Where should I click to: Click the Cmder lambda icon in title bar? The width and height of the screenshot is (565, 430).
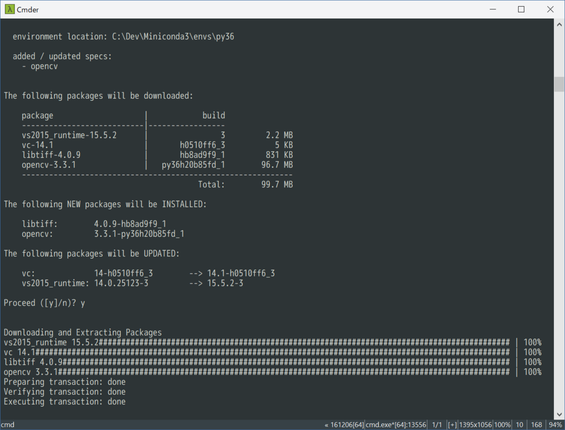[x=9, y=9]
